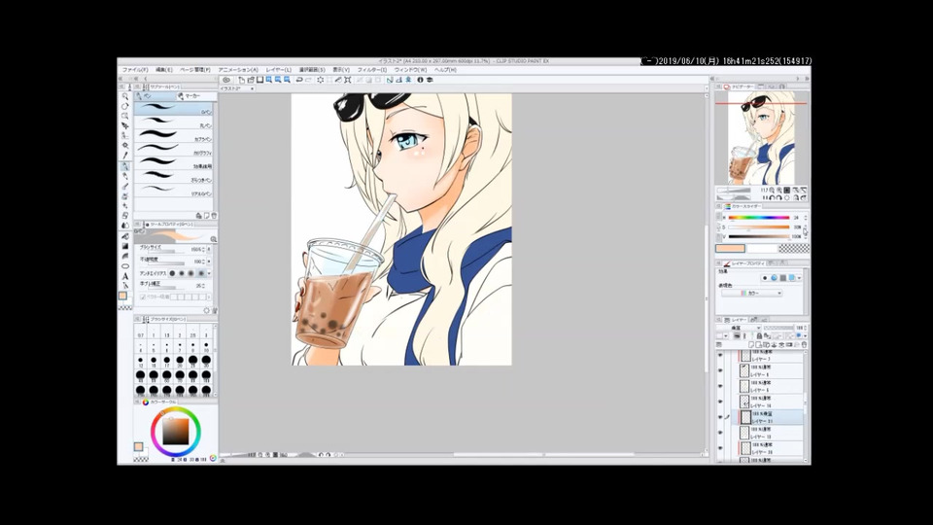Screen dimensions: 933x525
Task: Toggle the Border effect in Layer Property
Action: (765, 278)
